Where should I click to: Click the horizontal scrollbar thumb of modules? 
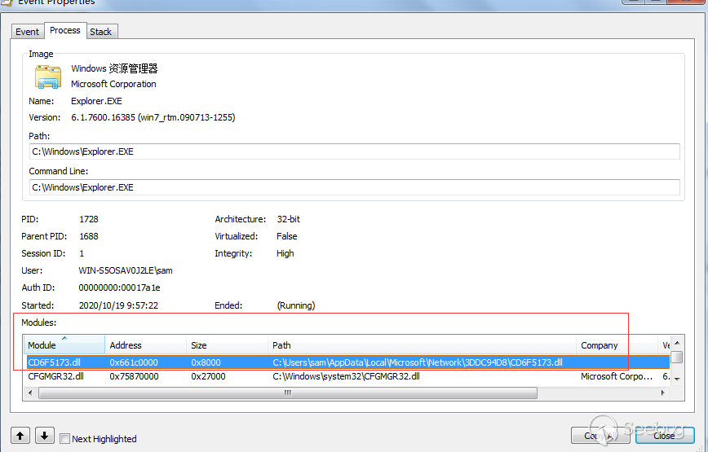point(288,393)
